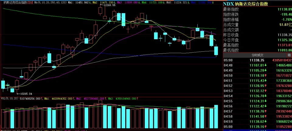The width and height of the screenshot is (292, 131).
Task: Select the 分时成交 tick trades header
Action: (257, 55)
